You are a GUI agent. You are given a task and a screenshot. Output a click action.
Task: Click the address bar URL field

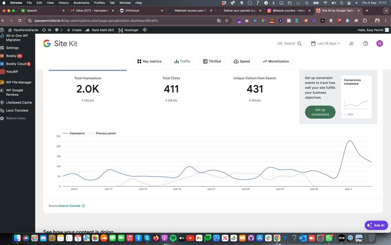122,21
